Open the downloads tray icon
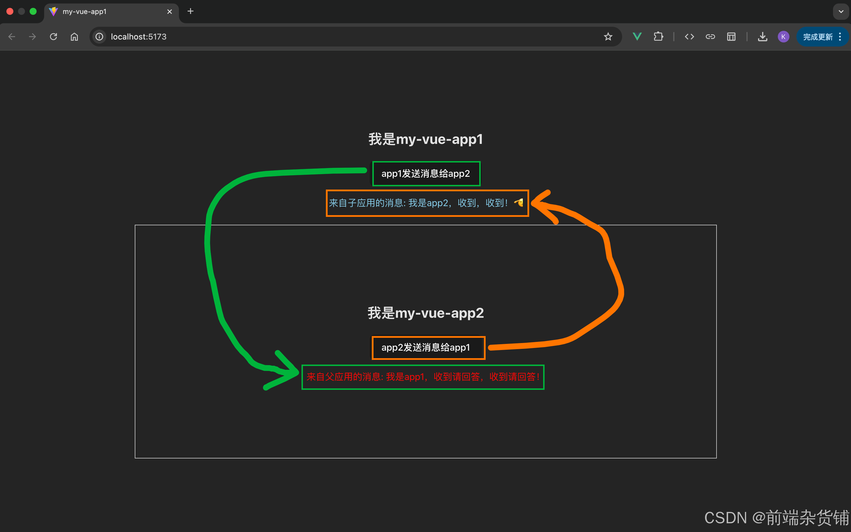The height and width of the screenshot is (532, 851). coord(762,37)
